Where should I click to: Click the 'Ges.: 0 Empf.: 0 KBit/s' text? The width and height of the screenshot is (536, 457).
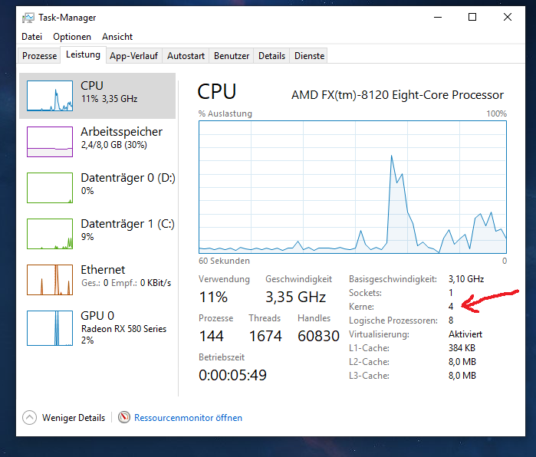pyautogui.click(x=126, y=283)
